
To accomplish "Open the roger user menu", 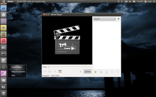I will (148, 2).
